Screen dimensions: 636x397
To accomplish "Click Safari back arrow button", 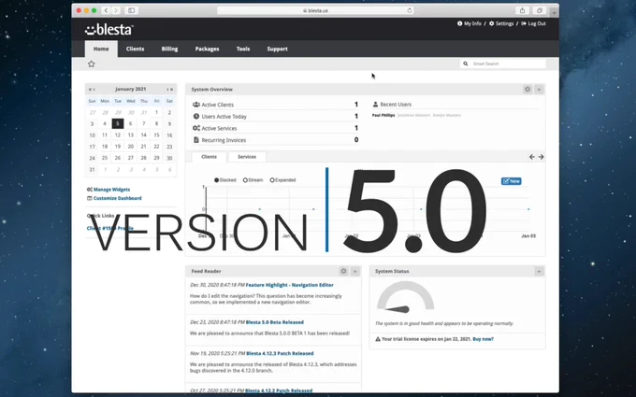I will click(106, 10).
